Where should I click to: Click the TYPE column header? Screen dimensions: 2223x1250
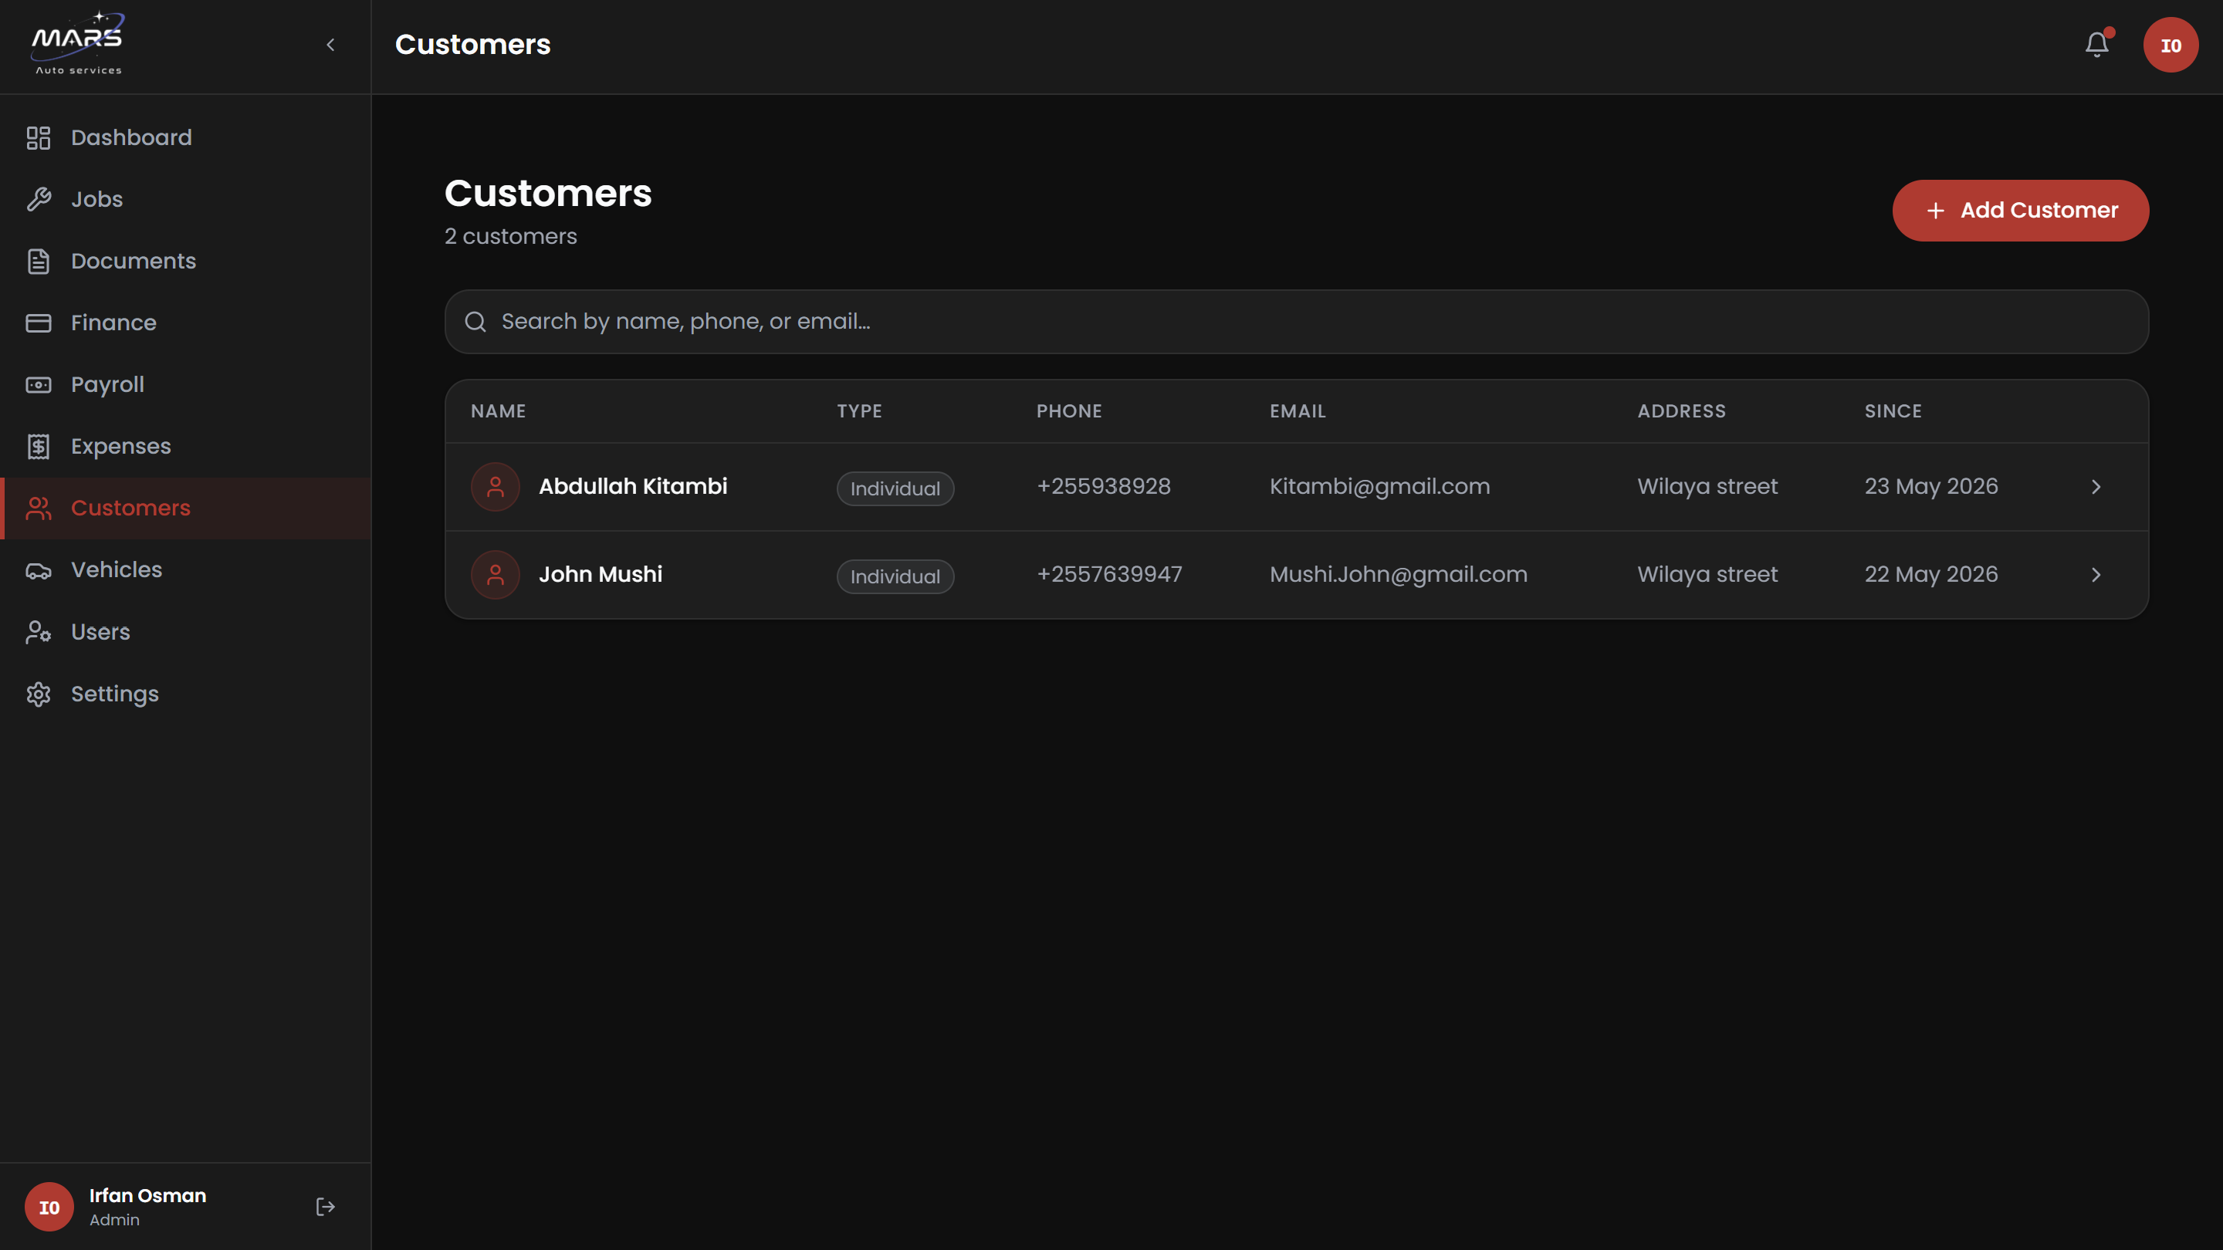click(860, 411)
